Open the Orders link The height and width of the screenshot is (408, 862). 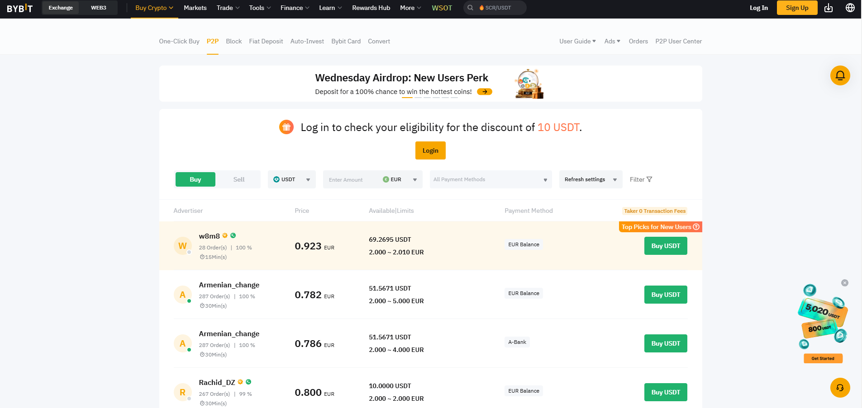(x=638, y=41)
